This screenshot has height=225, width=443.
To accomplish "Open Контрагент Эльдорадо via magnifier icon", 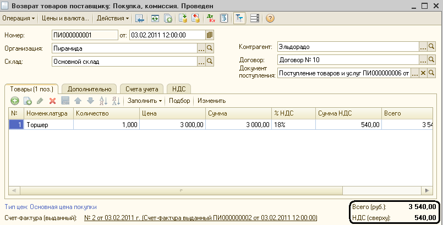I will pyautogui.click(x=432, y=47).
